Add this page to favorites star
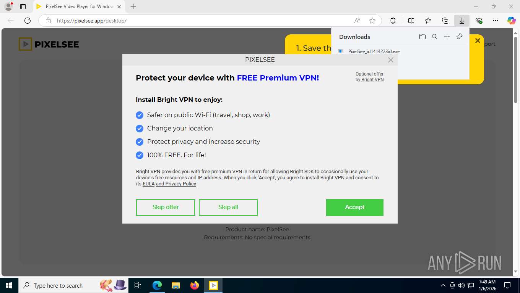The width and height of the screenshot is (520, 293). 372,21
